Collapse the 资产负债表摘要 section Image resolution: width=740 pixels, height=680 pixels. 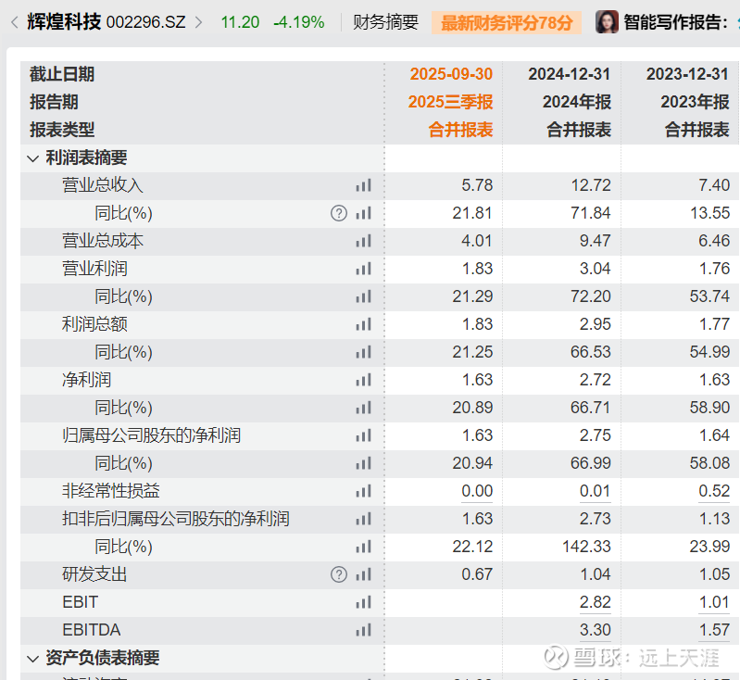tap(33, 659)
